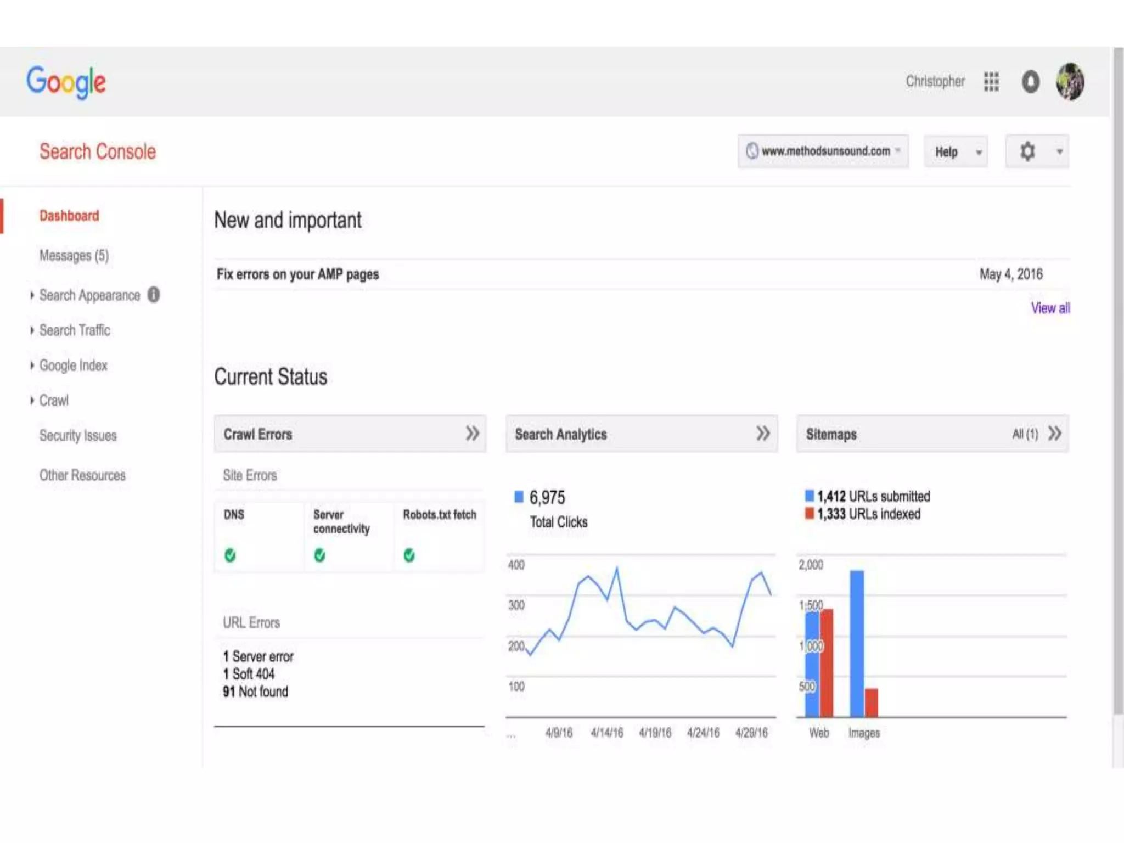This screenshot has width=1124, height=843.
Task: Open the Help dropdown menu
Action: tap(955, 152)
